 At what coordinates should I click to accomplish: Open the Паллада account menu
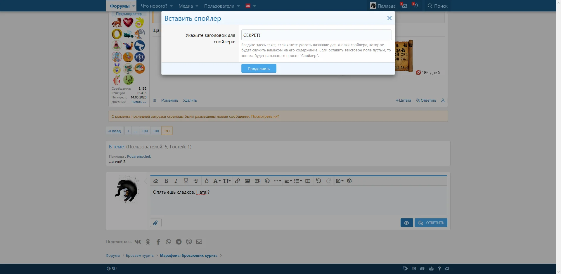(383, 6)
